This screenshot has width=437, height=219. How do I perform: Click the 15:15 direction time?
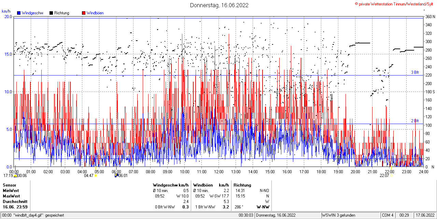pyautogui.click(x=240, y=196)
